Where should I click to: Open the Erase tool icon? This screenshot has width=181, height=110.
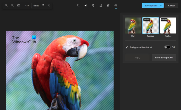pyautogui.click(x=108, y=5)
